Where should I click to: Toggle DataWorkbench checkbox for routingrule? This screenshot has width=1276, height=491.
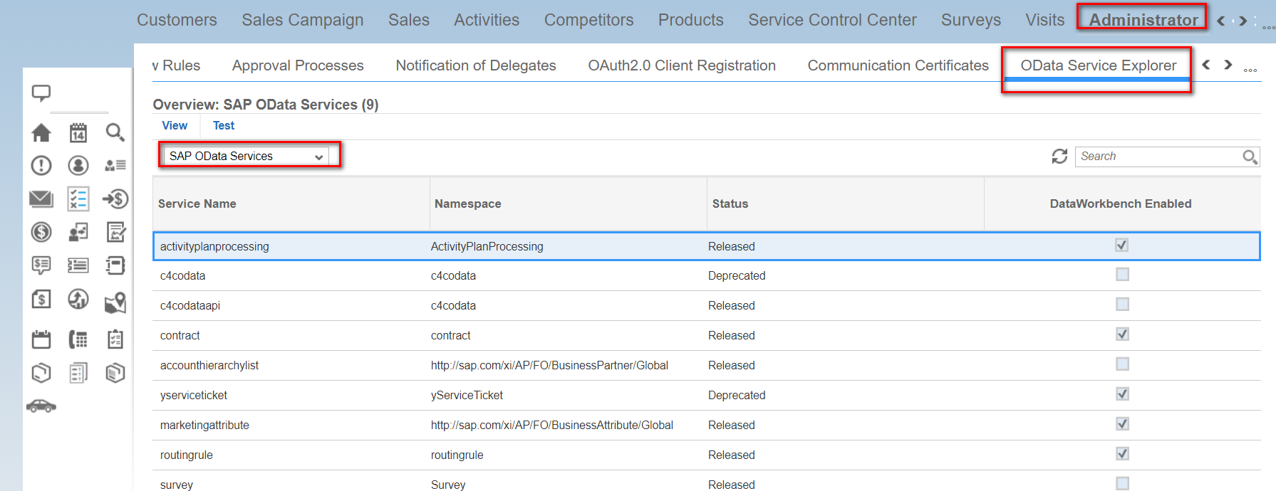point(1122,454)
